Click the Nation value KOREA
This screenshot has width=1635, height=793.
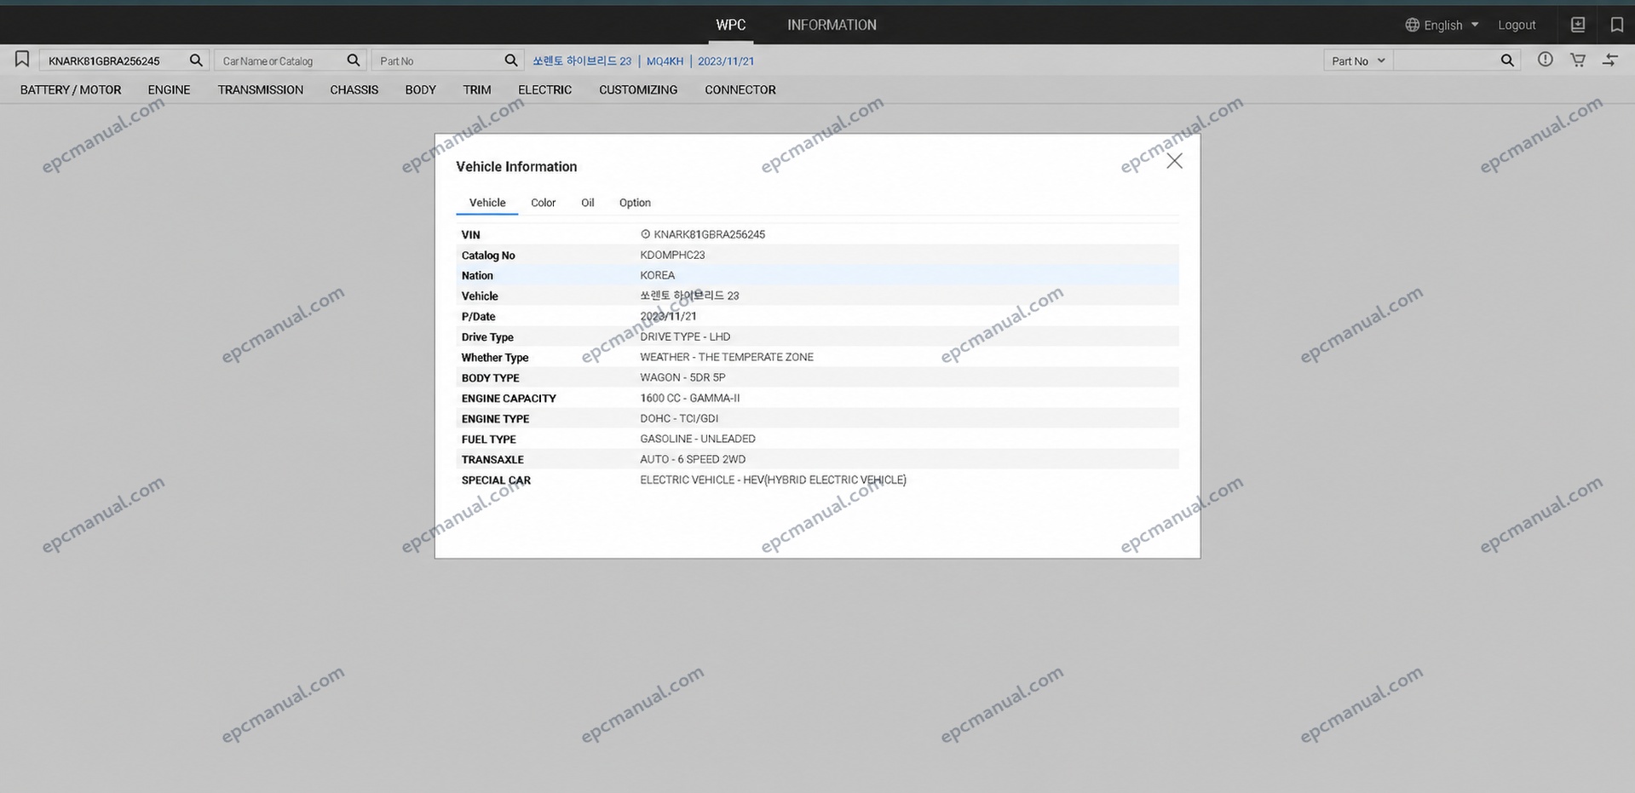click(657, 275)
